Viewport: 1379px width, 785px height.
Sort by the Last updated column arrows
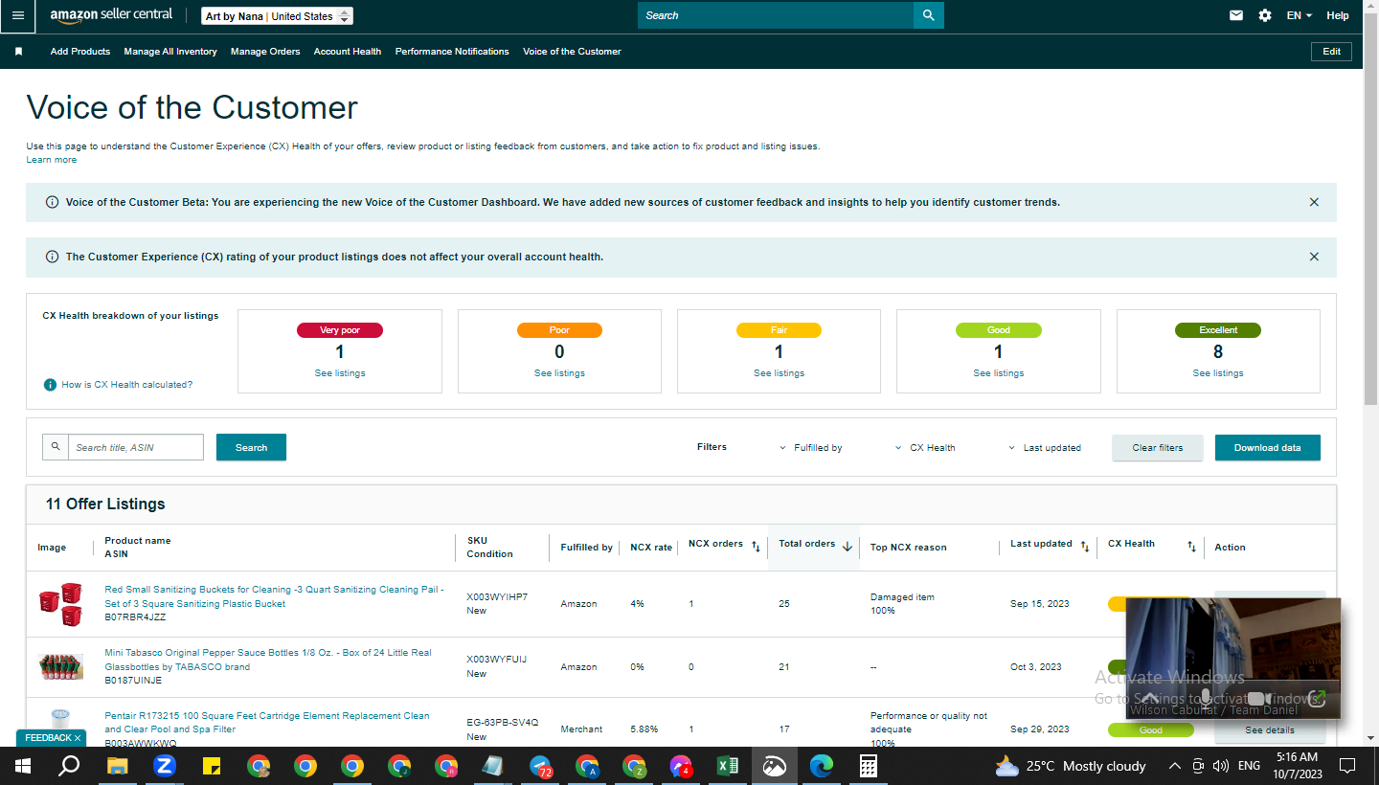click(1085, 547)
